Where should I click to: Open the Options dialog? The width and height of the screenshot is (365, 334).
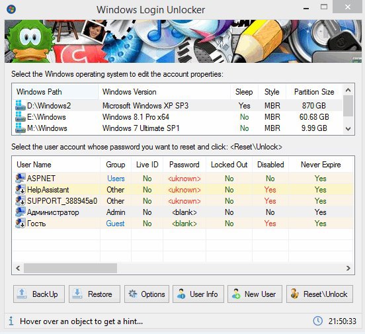(x=147, y=294)
